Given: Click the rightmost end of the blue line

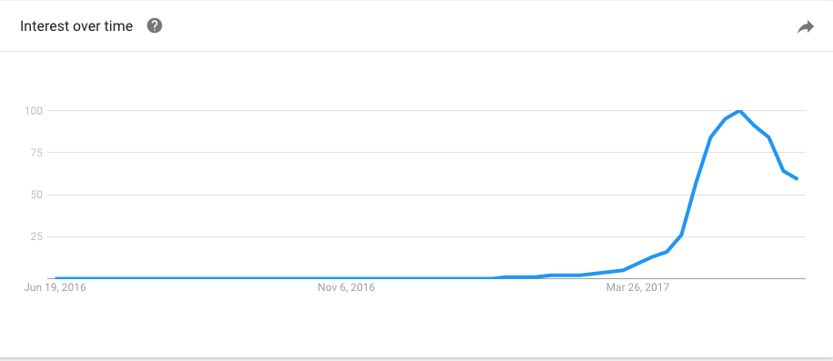Looking at the screenshot, I should 797,179.
